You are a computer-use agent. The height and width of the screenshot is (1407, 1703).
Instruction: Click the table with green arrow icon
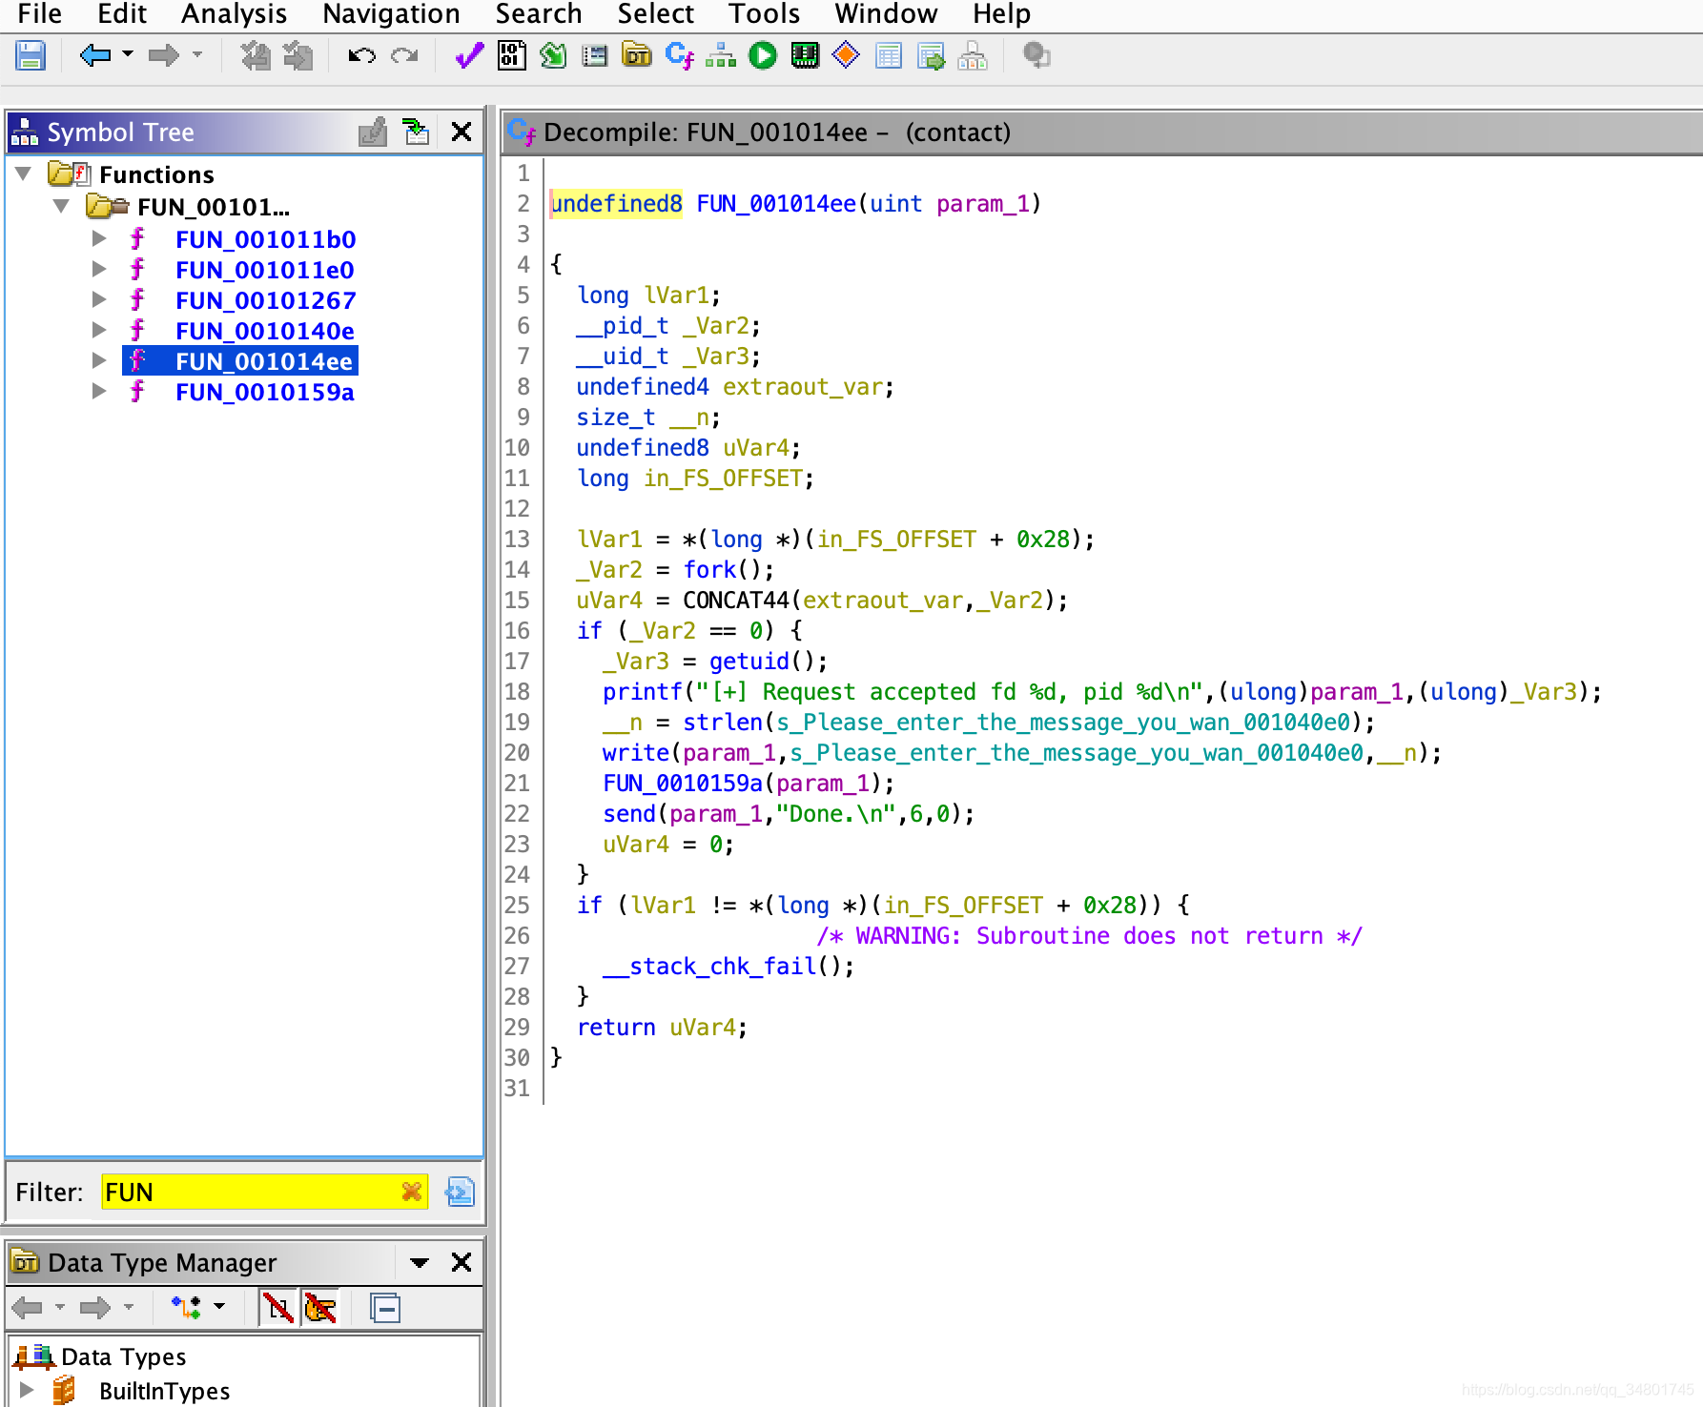pos(931,55)
